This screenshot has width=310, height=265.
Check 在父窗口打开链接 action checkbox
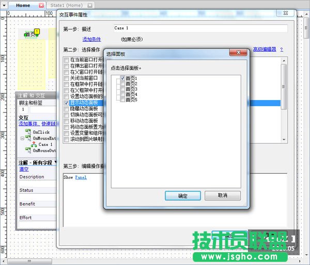click(x=67, y=72)
